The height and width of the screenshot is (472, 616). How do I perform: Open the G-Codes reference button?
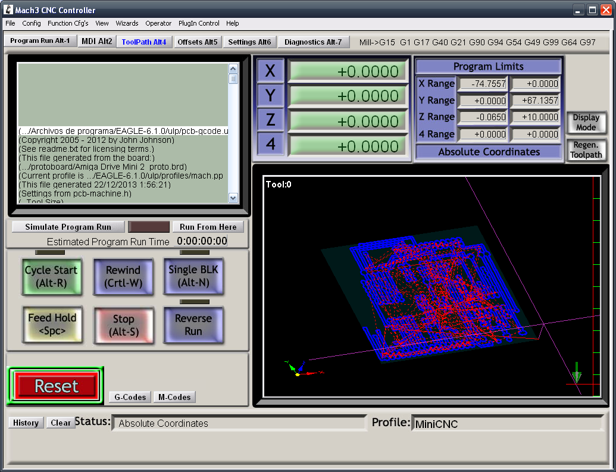coord(130,397)
